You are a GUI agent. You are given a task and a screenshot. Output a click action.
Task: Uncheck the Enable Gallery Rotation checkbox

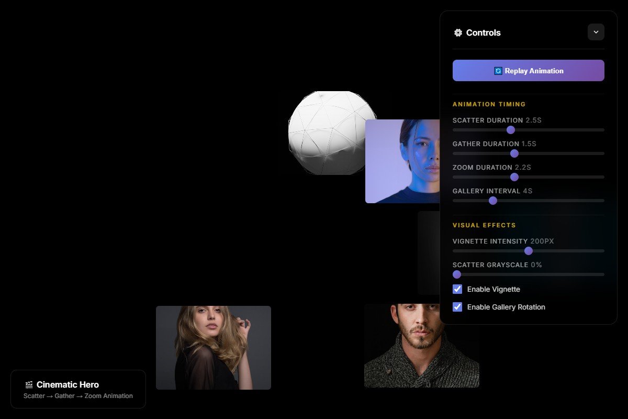pos(457,307)
